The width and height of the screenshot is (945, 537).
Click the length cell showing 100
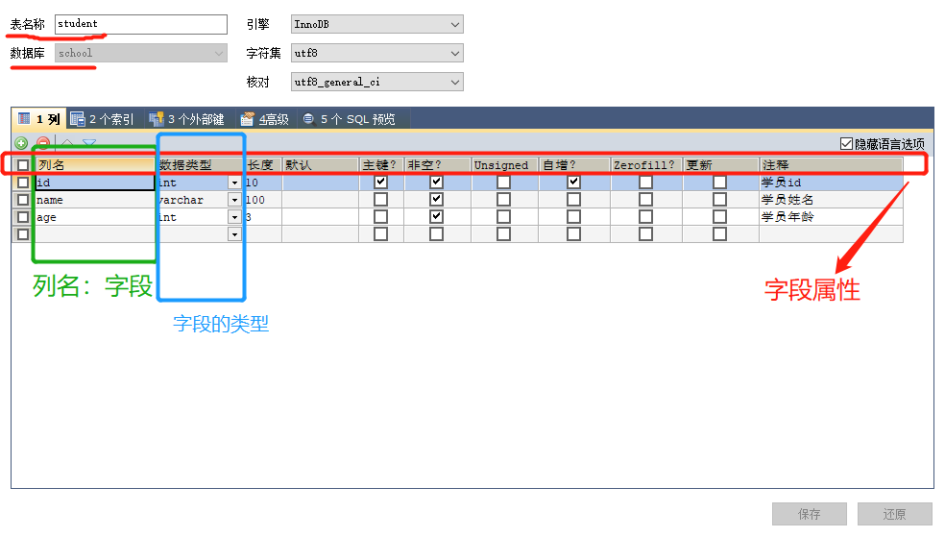(263, 200)
